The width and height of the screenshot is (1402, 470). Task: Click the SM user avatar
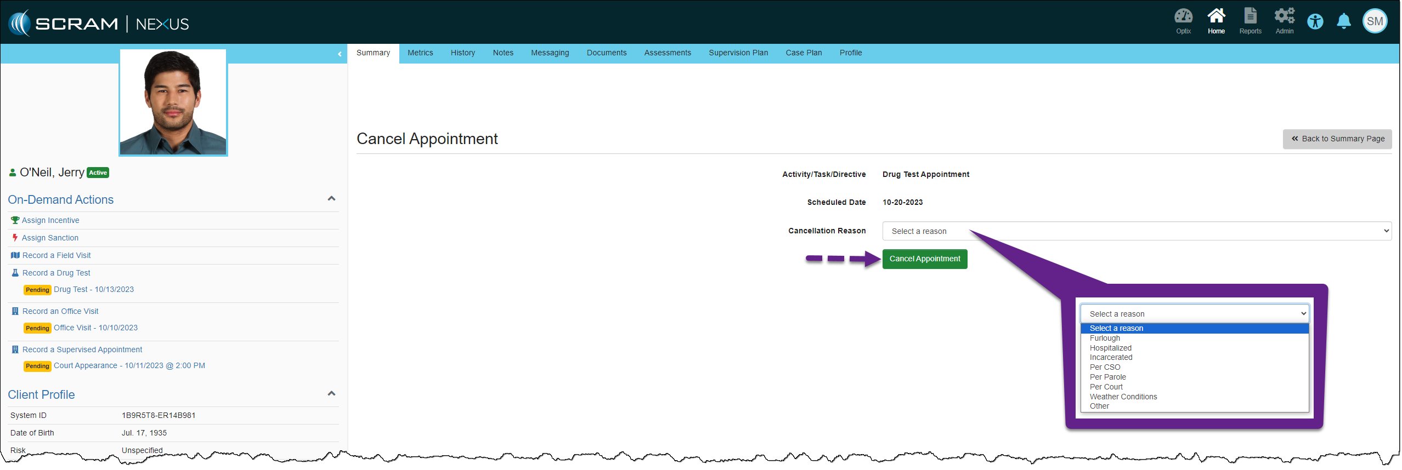click(1375, 22)
